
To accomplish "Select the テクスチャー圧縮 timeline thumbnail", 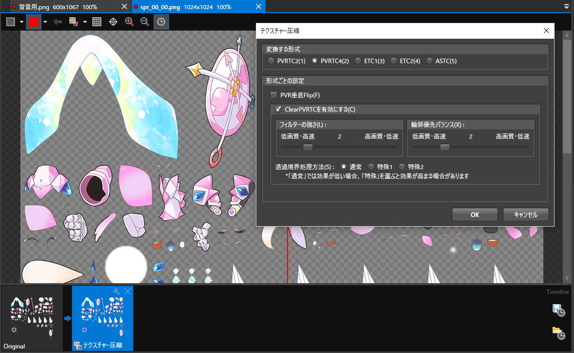I will coord(103,318).
